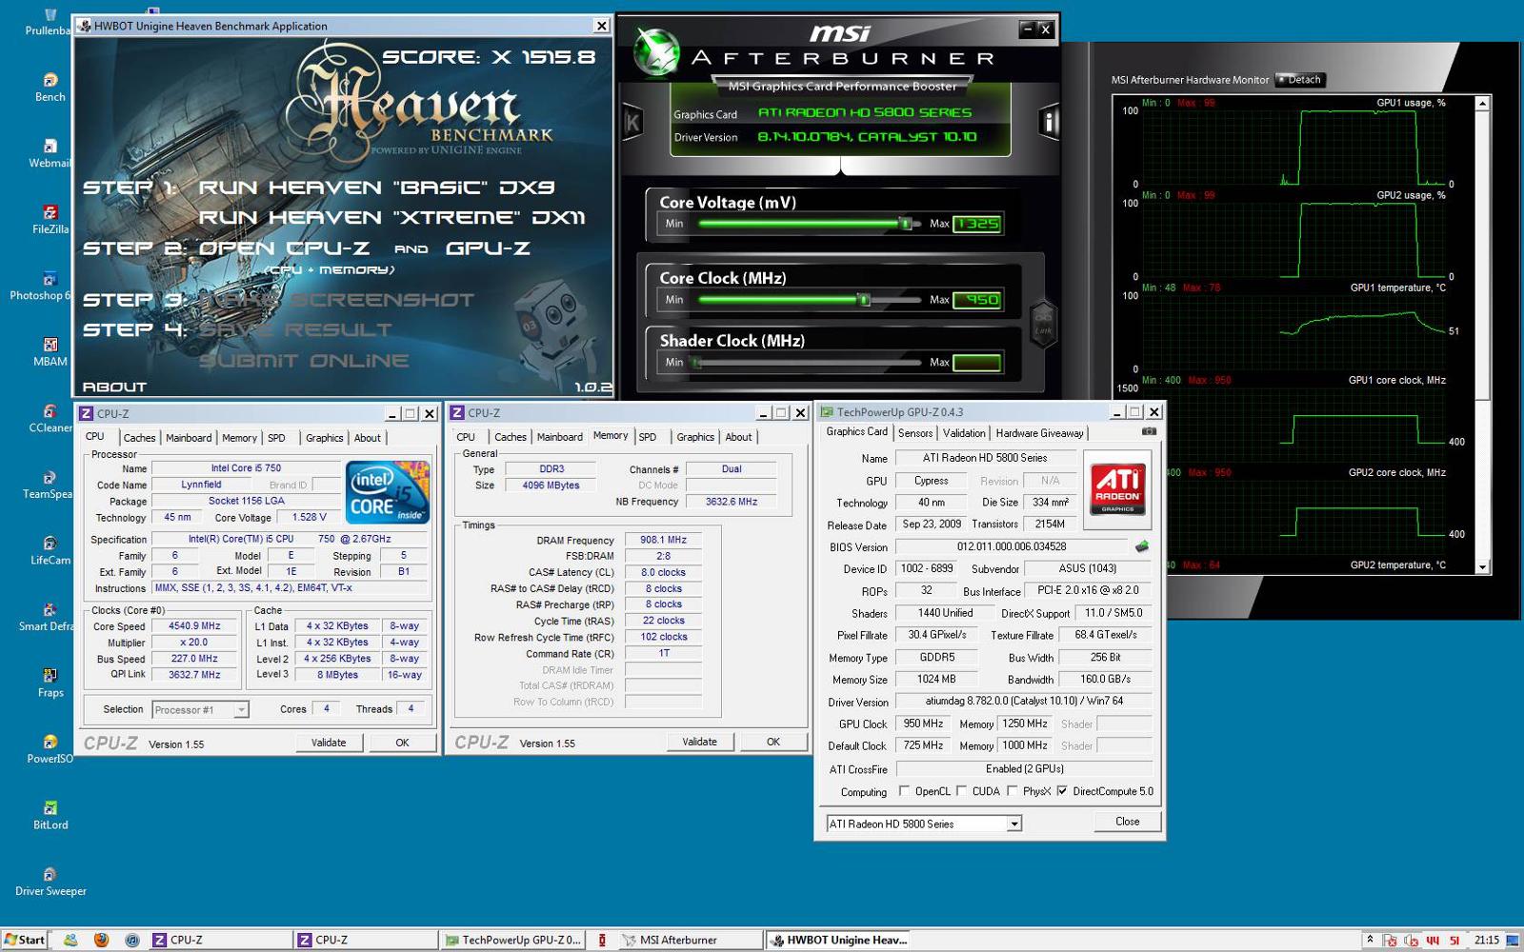Click the Afterburner K side button
This screenshot has width=1524, height=952.
click(632, 122)
